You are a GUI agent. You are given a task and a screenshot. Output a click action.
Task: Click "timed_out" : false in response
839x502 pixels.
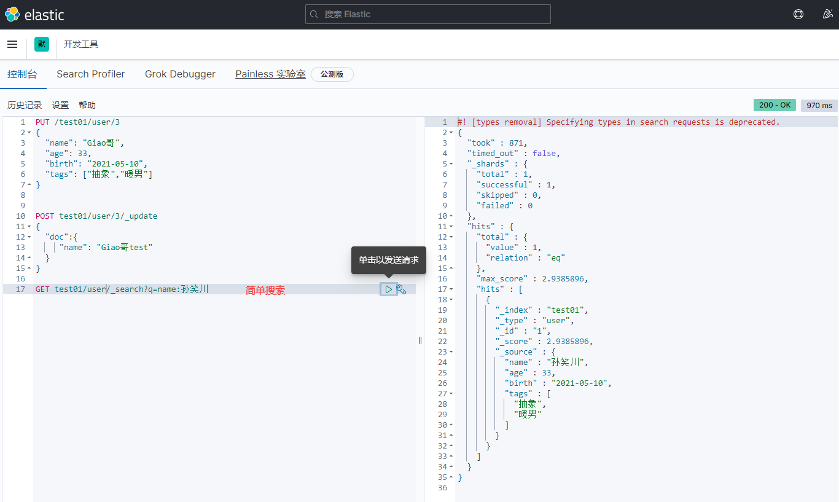(513, 154)
